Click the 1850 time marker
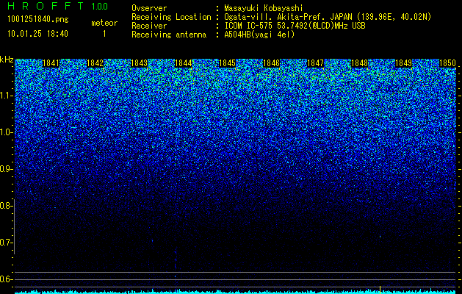 pos(448,63)
